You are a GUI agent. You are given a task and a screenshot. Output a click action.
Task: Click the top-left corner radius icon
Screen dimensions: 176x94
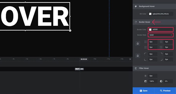point(146,54)
